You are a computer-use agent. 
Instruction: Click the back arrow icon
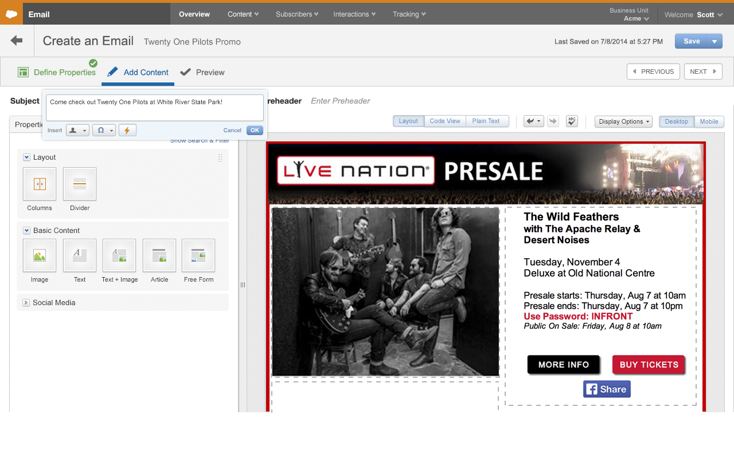tap(17, 40)
